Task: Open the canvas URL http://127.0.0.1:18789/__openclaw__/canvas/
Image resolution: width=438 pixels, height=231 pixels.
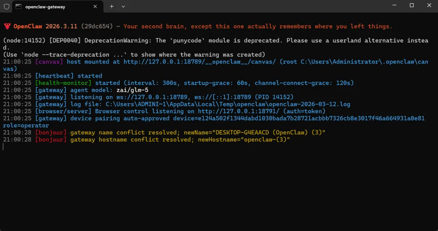Action: 200,61
